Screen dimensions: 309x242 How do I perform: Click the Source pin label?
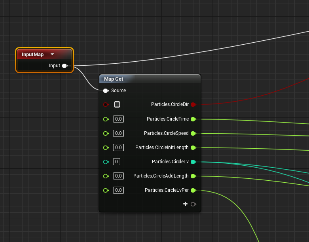coord(118,91)
